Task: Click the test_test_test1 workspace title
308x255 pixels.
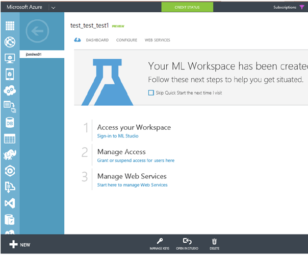Action: (x=89, y=26)
